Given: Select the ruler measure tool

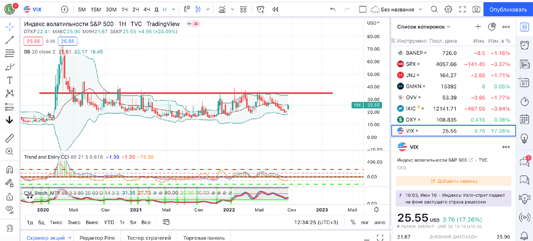Looking at the screenshot, I should coord(9,138).
